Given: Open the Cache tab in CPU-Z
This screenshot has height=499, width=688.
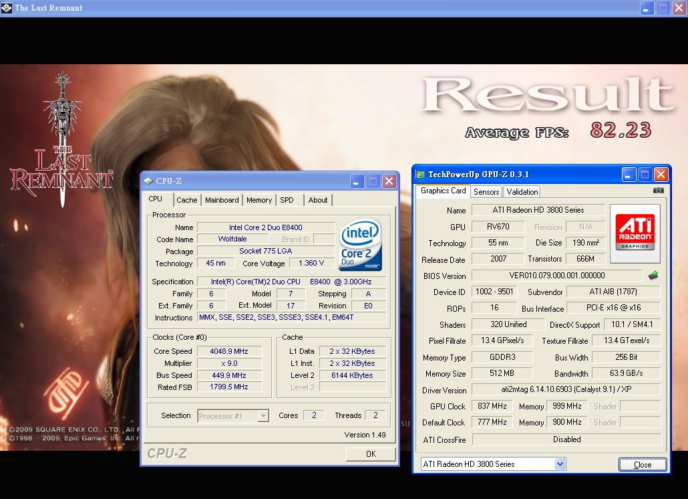Looking at the screenshot, I should coord(187,200).
